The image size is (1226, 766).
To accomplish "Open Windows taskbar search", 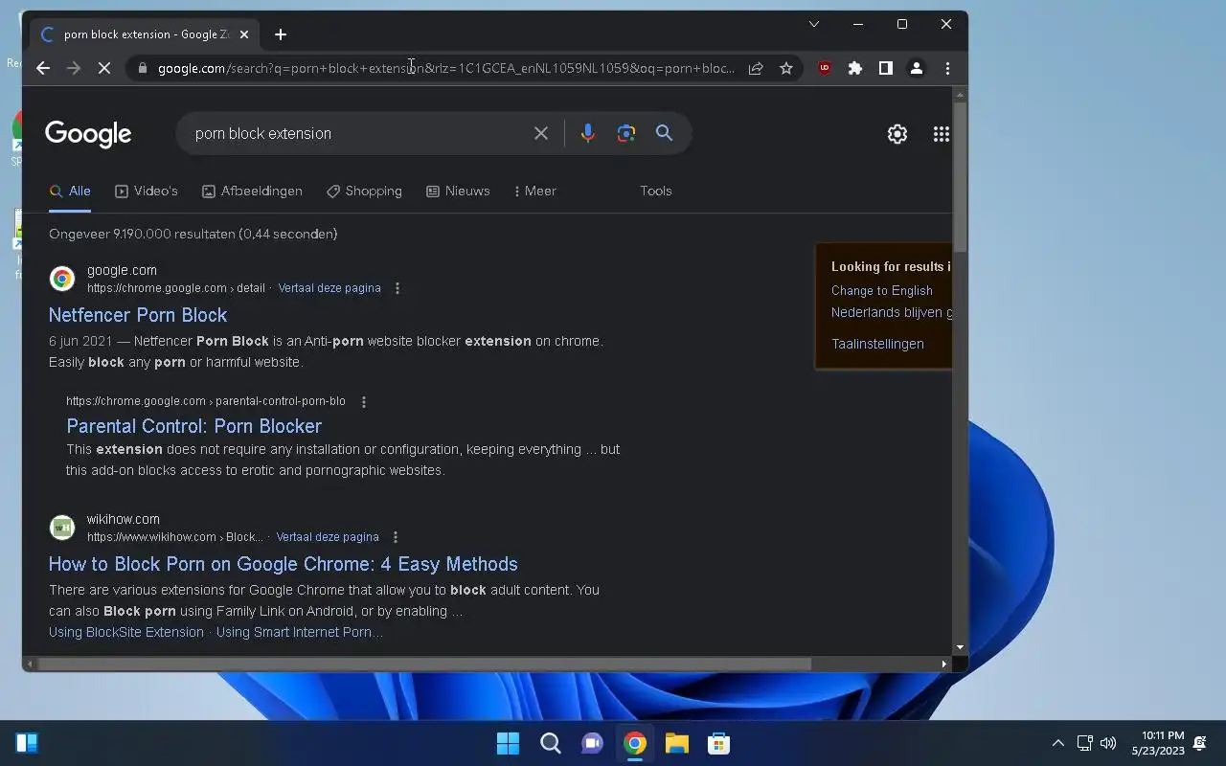I will (x=550, y=743).
